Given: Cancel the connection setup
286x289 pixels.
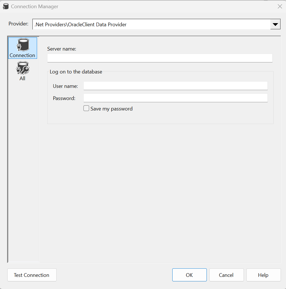Looking at the screenshot, I should pyautogui.click(x=226, y=275).
